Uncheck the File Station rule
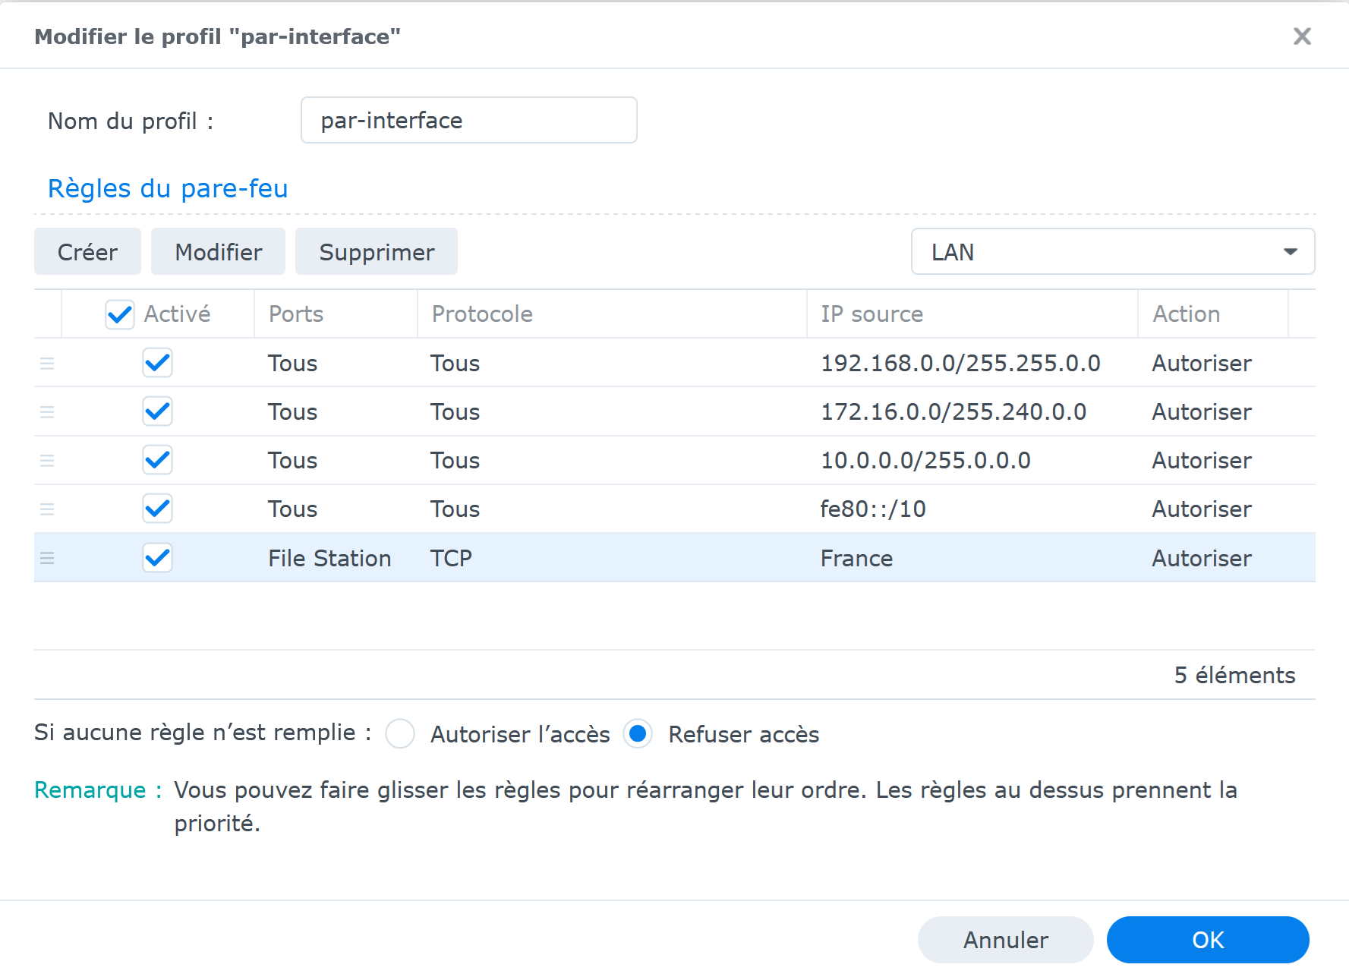Screen dimensions: 1349x977 coord(157,558)
